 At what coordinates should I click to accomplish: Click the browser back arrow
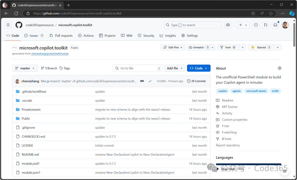click(x=6, y=13)
